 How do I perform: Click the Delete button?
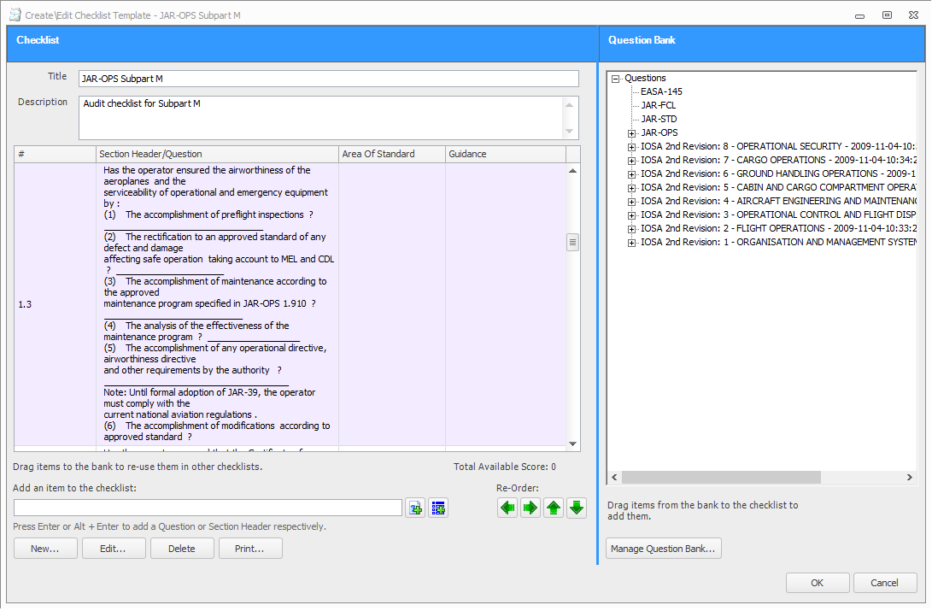(x=182, y=549)
